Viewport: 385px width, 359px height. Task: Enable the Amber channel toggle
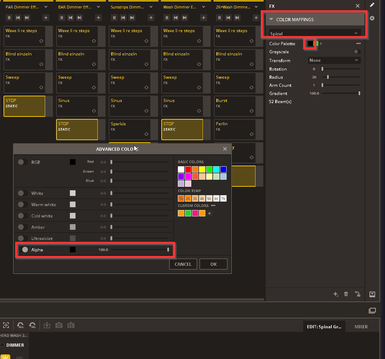[23, 227]
